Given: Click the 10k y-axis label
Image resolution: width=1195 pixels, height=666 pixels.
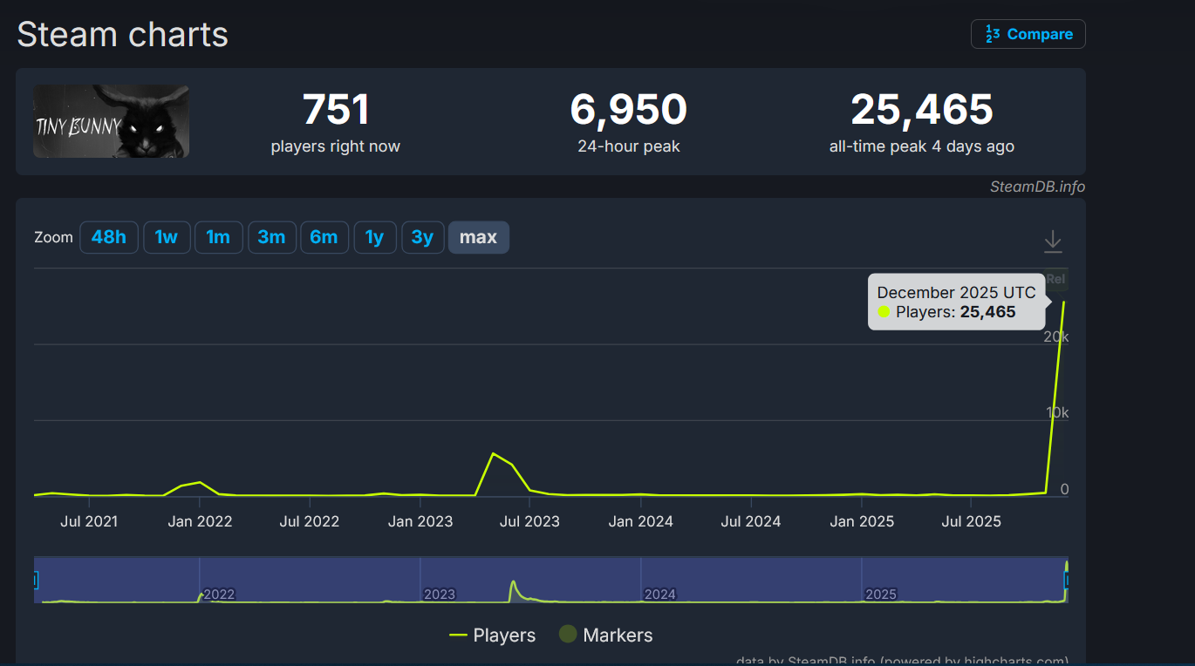Looking at the screenshot, I should coord(1057,412).
